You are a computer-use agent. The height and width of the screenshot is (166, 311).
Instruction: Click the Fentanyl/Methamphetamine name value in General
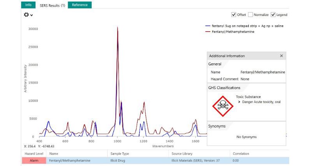[x=263, y=72]
